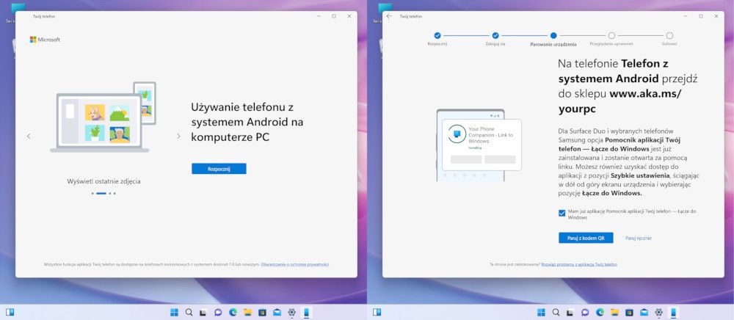734x320 pixels.
Task: Click Your Phone taskbar icon below pairing window
Action: [x=673, y=313]
